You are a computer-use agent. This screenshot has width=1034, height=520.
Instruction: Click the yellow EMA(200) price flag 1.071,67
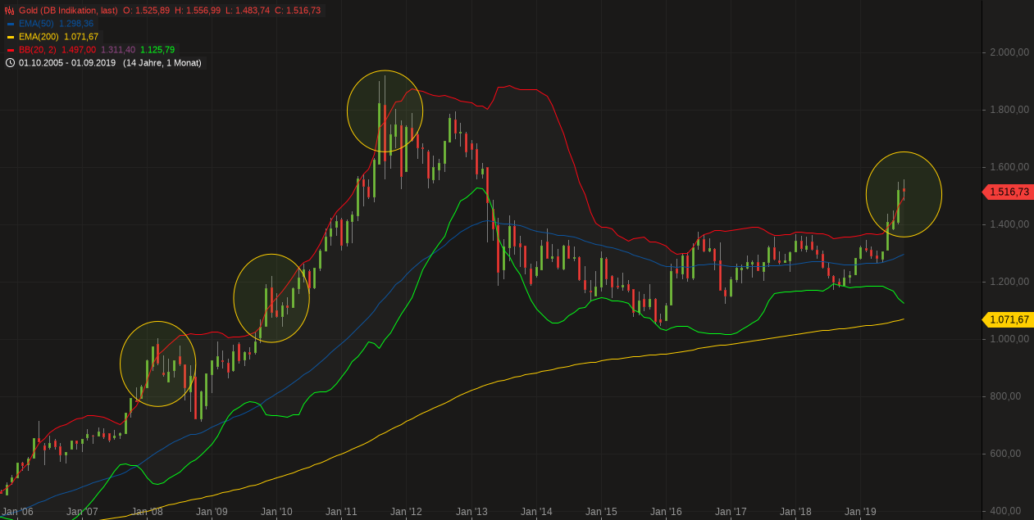(x=1007, y=319)
